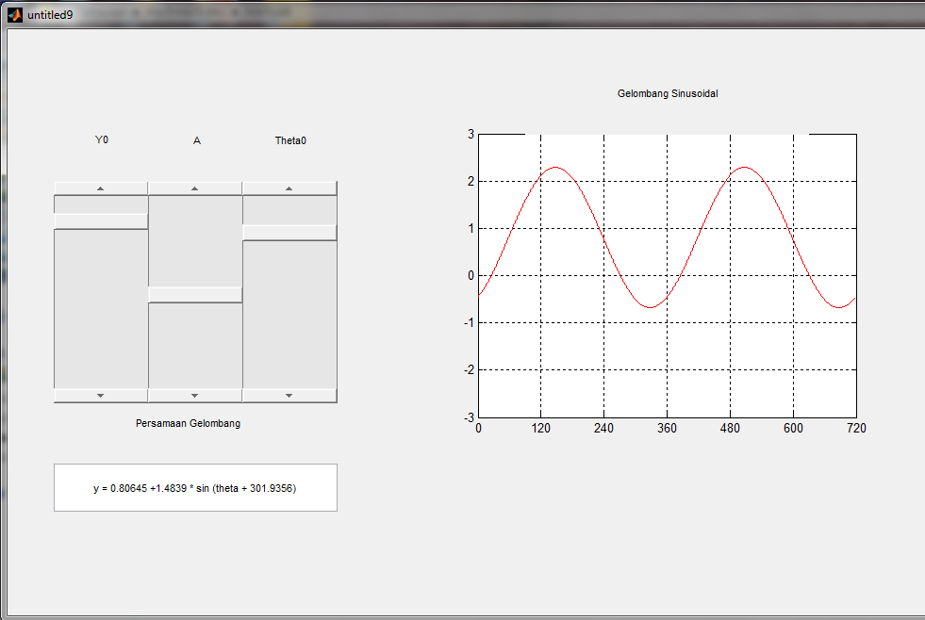The height and width of the screenshot is (620, 925).
Task: Click the Theta0 slider down arrow
Action: (289, 396)
